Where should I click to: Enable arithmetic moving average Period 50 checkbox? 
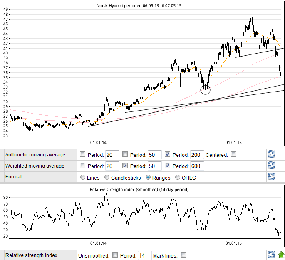point(125,155)
